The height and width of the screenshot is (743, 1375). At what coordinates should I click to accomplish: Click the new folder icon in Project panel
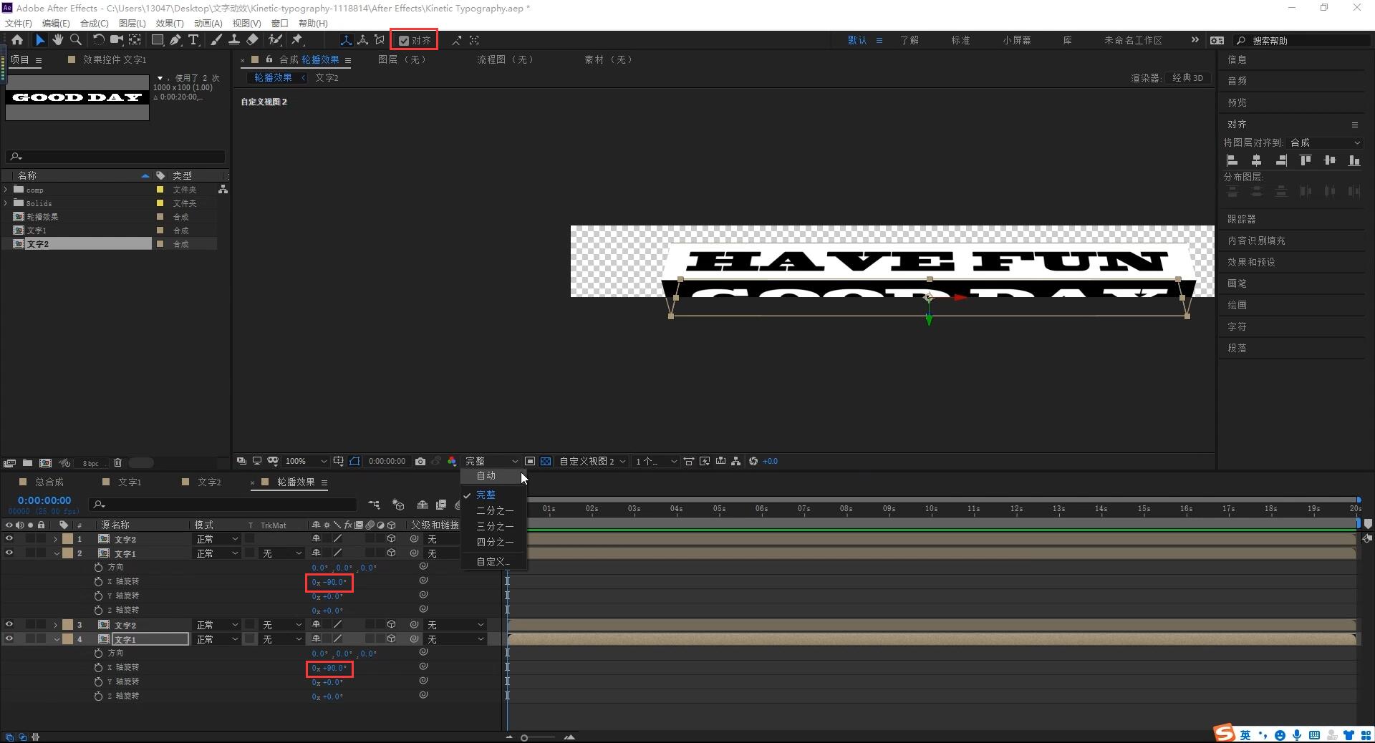click(27, 463)
